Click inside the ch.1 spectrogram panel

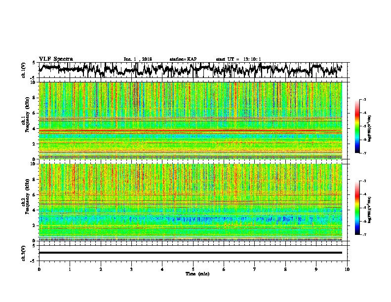[190, 120]
